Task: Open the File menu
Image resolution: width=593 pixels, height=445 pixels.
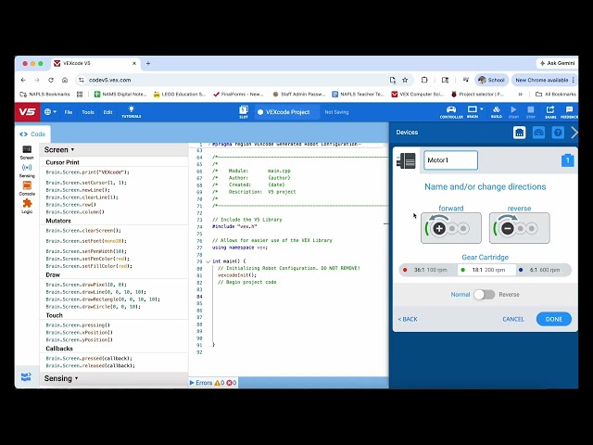Action: pyautogui.click(x=69, y=112)
